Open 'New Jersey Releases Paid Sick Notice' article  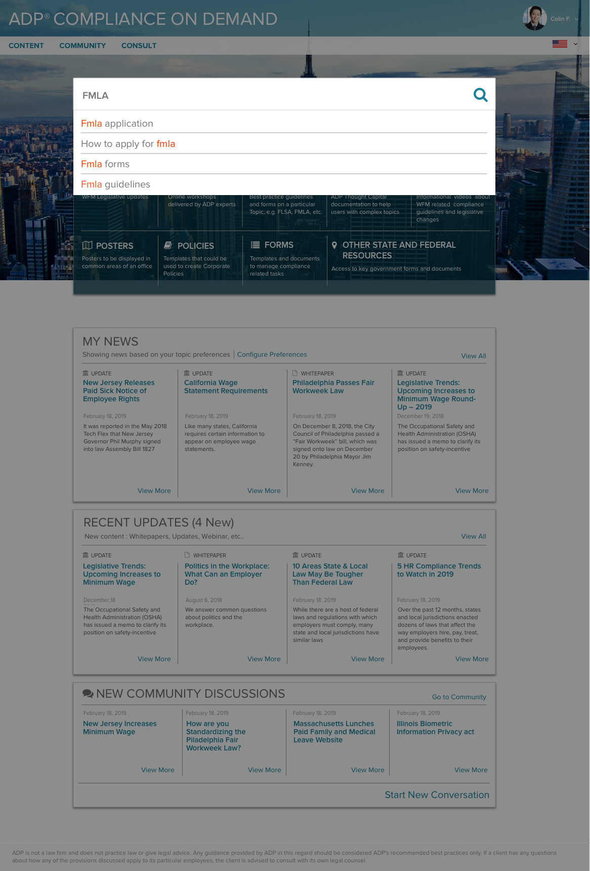(119, 391)
